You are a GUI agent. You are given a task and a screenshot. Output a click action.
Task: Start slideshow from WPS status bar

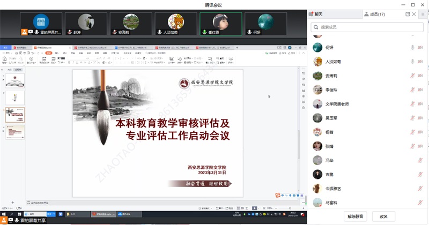[x=254, y=208]
